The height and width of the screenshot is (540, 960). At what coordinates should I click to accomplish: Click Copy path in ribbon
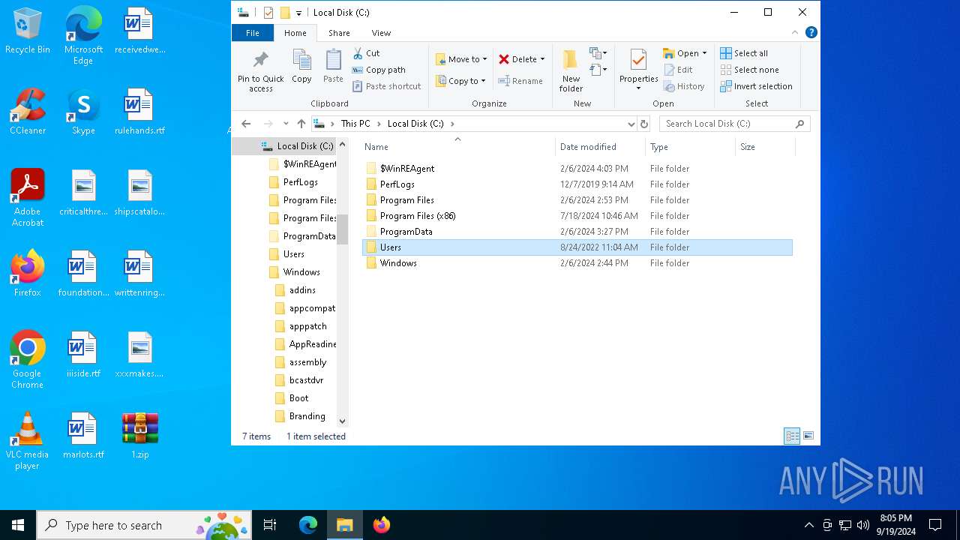coord(379,70)
